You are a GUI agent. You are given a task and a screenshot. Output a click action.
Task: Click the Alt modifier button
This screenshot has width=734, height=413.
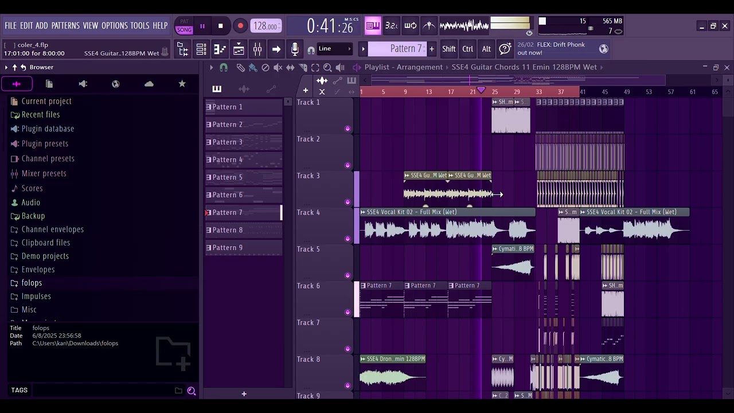click(486, 49)
